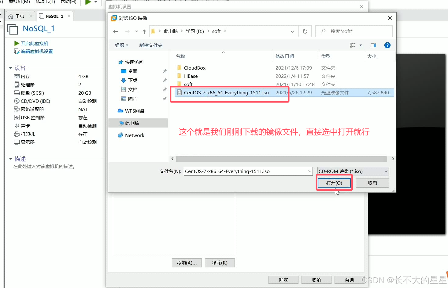This screenshot has width=448, height=288.
Task: Open the view options dropdown arrow
Action: [x=361, y=45]
